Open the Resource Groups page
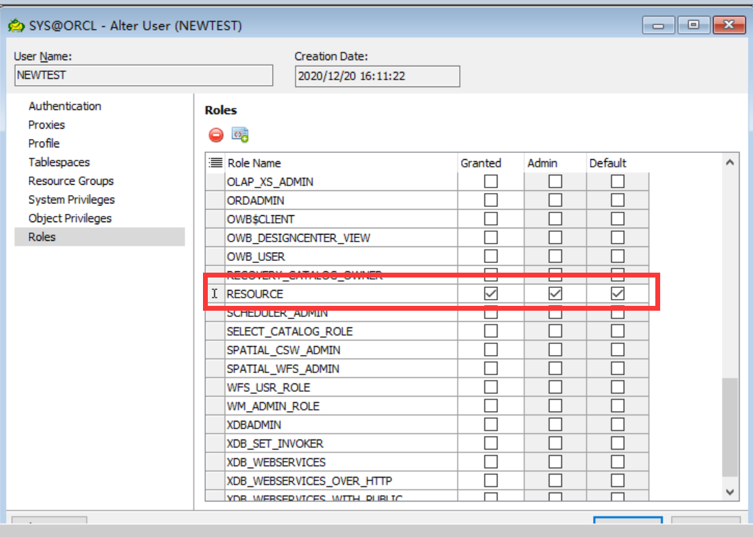This screenshot has width=753, height=537. click(71, 181)
